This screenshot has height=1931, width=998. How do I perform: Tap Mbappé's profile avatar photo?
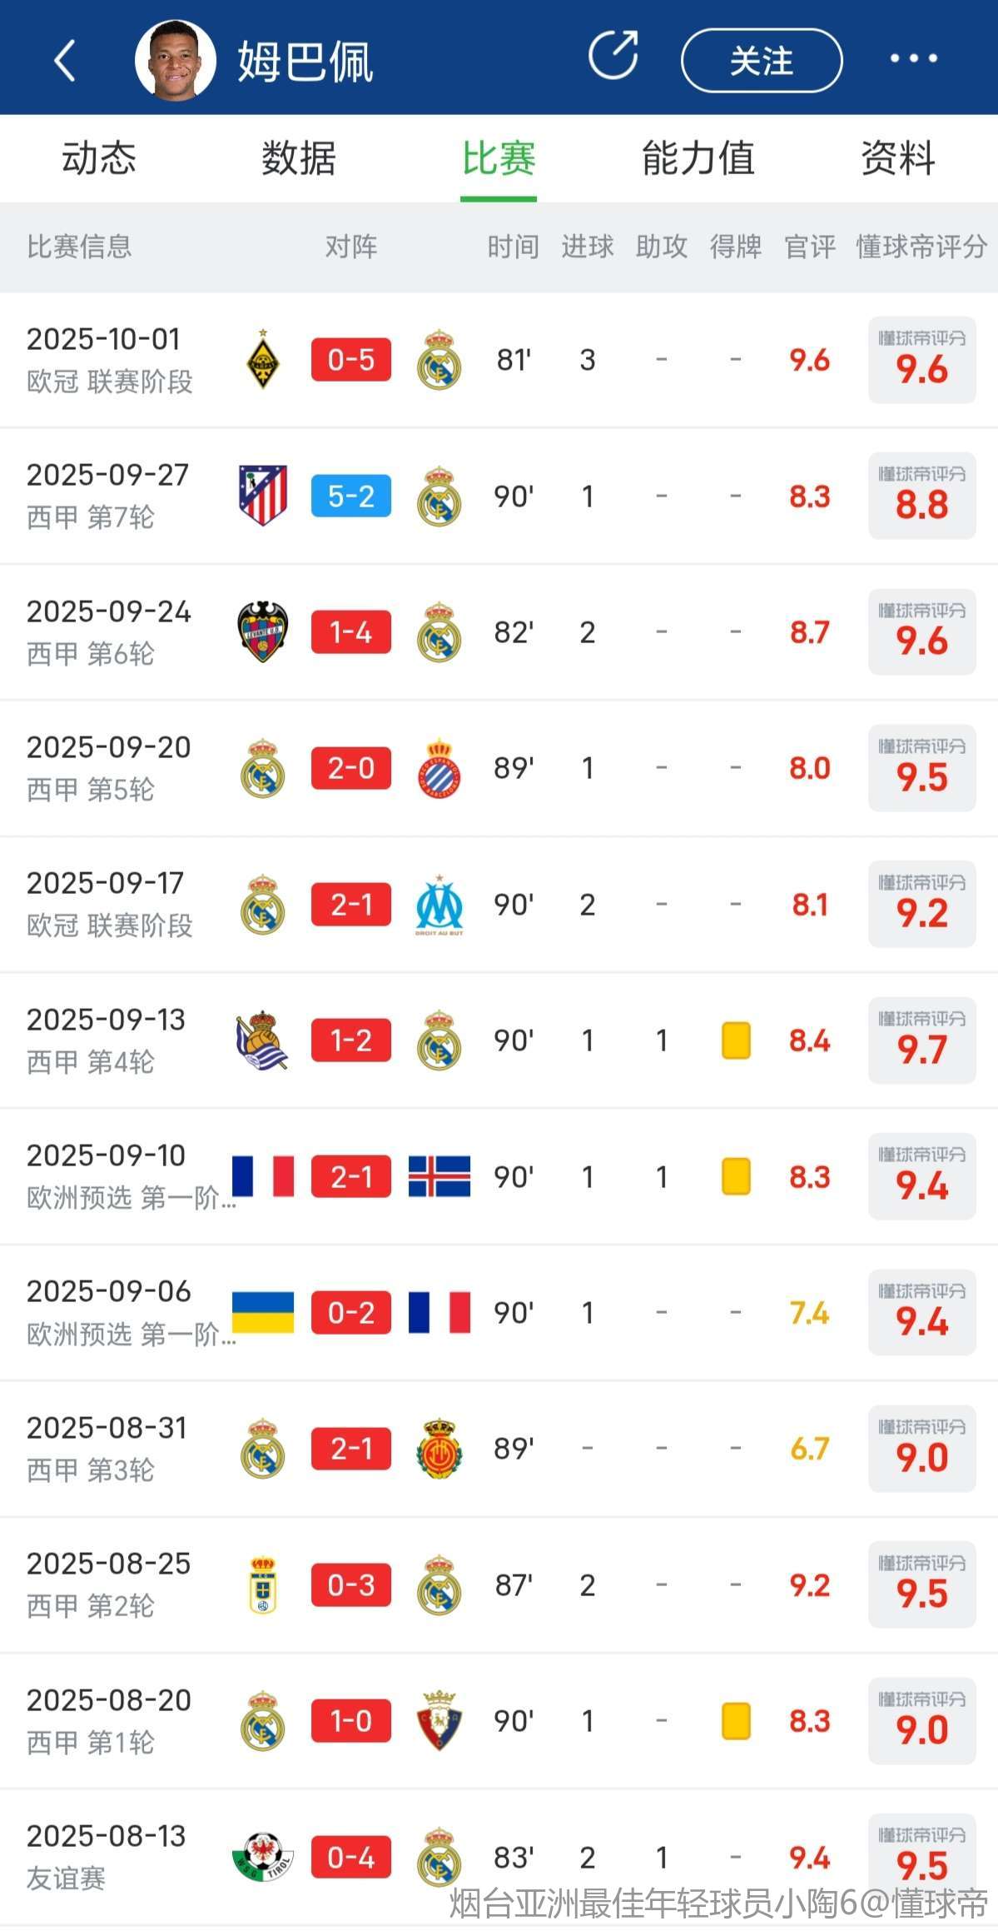tap(175, 60)
